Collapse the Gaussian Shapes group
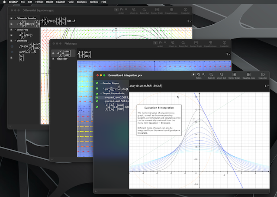 click(x=101, y=83)
